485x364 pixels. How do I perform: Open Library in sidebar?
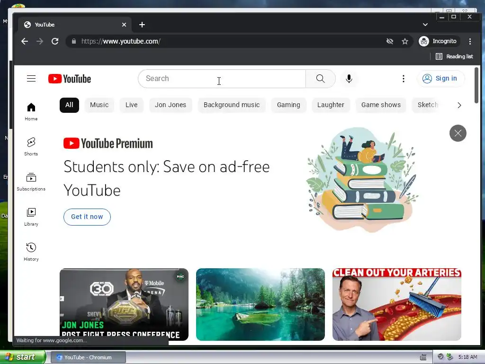coord(31,217)
